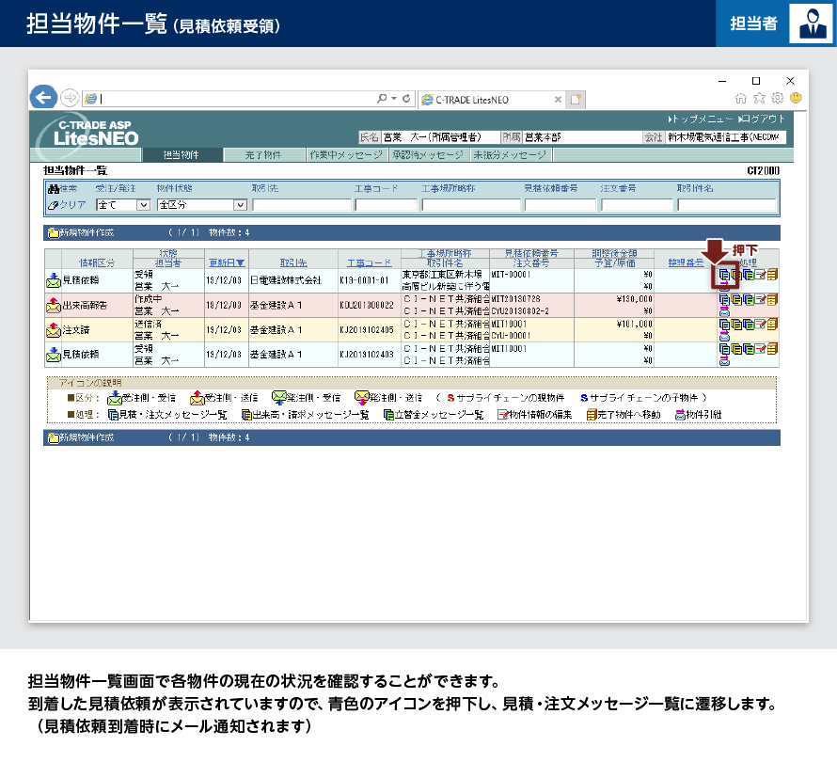The height and width of the screenshot is (762, 837).
Task: Open browser favorites star icon
Action: [x=759, y=98]
